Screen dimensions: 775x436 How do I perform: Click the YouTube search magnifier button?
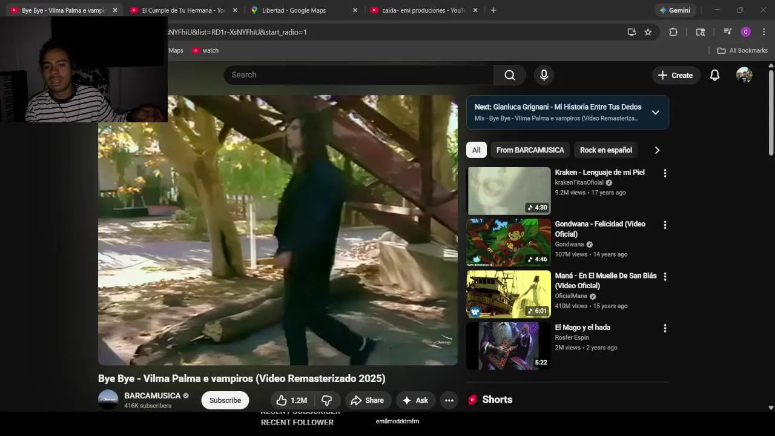click(x=510, y=75)
